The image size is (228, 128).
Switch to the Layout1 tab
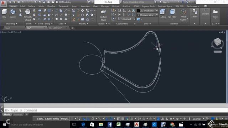18,114
